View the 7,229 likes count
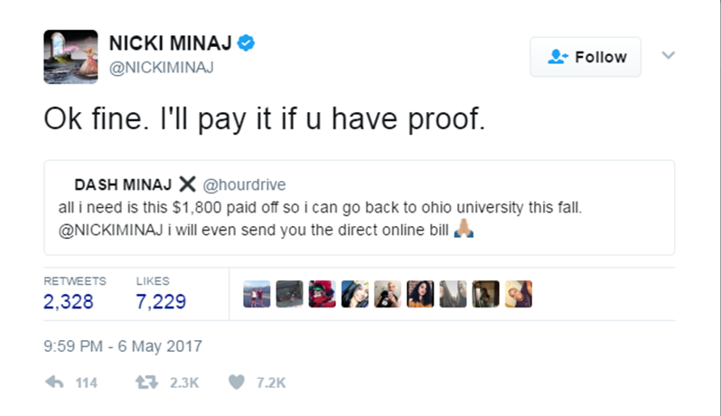This screenshot has height=416, width=721. 161,302
